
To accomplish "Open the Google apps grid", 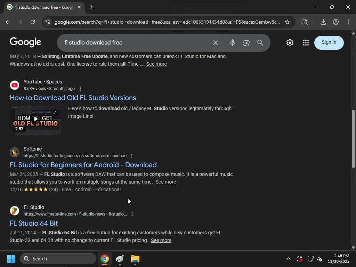I will coord(306,43).
